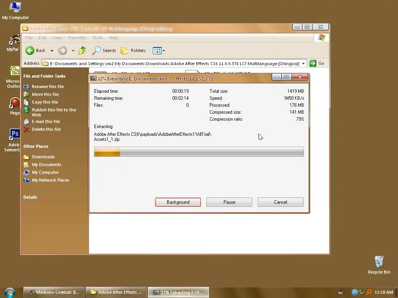398x298 pixels.
Task: Switch to Madness Combat taskbar window
Action: point(54,292)
